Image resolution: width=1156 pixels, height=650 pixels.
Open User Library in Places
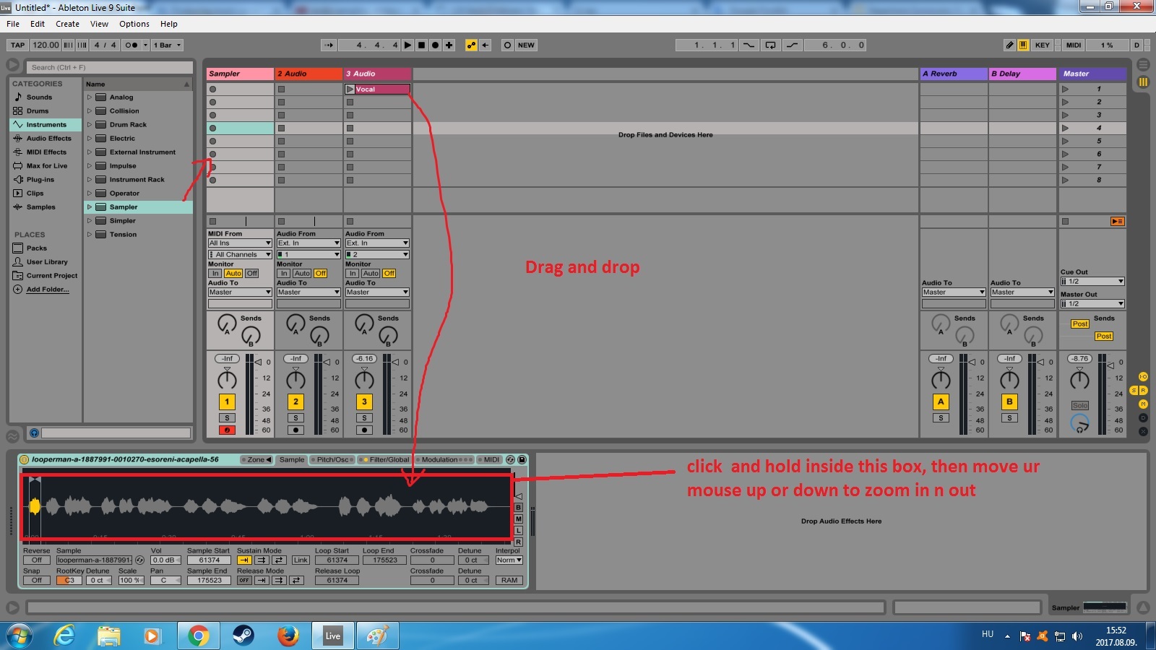pyautogui.click(x=46, y=262)
